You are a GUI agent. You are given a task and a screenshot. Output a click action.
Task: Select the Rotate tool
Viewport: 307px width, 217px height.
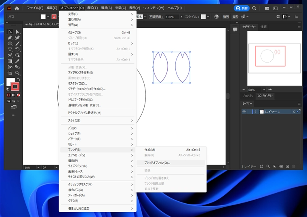17,50
